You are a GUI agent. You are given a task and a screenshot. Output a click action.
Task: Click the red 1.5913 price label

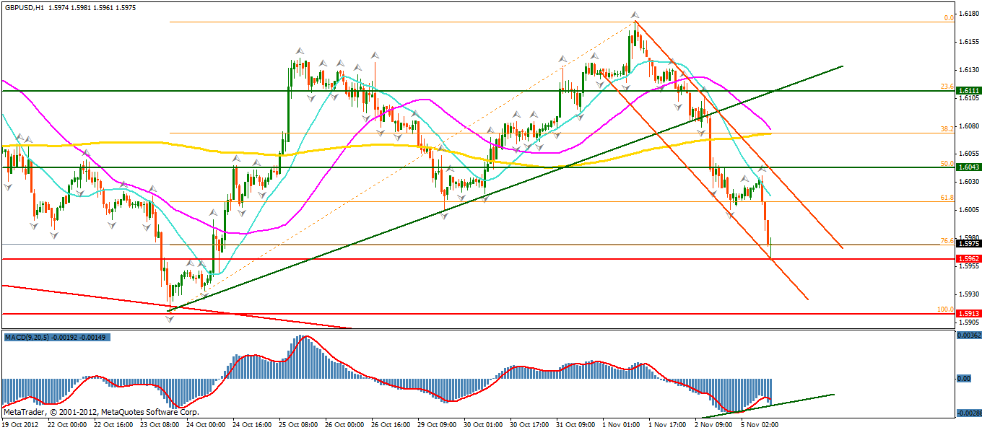(x=968, y=314)
